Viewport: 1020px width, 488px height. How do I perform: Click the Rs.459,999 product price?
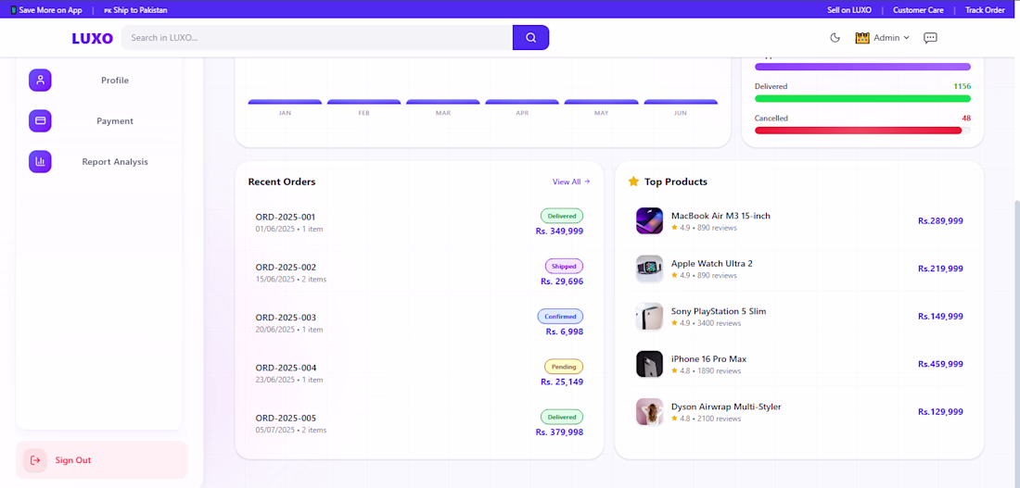pyautogui.click(x=940, y=364)
